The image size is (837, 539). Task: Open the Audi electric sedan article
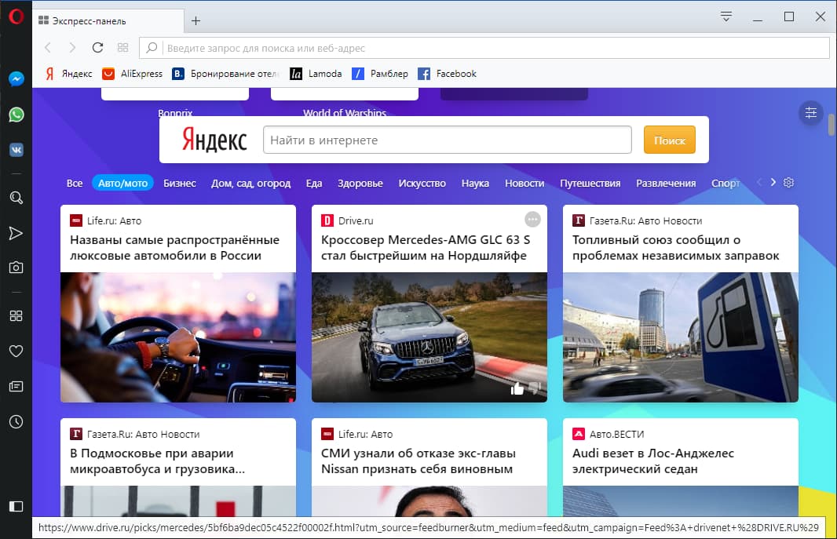pos(652,461)
